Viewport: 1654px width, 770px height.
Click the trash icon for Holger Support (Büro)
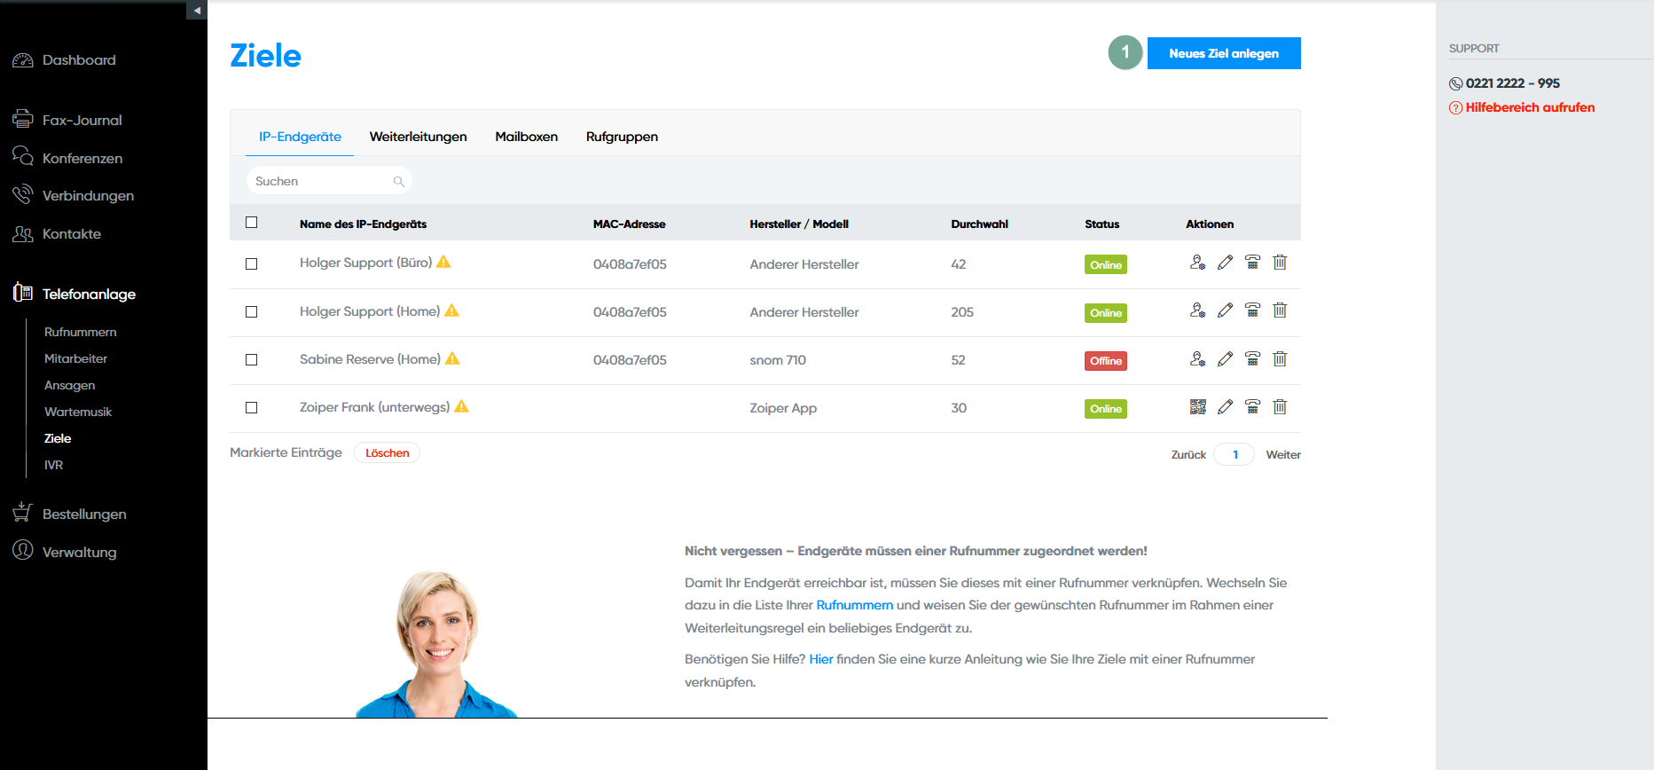click(x=1280, y=263)
